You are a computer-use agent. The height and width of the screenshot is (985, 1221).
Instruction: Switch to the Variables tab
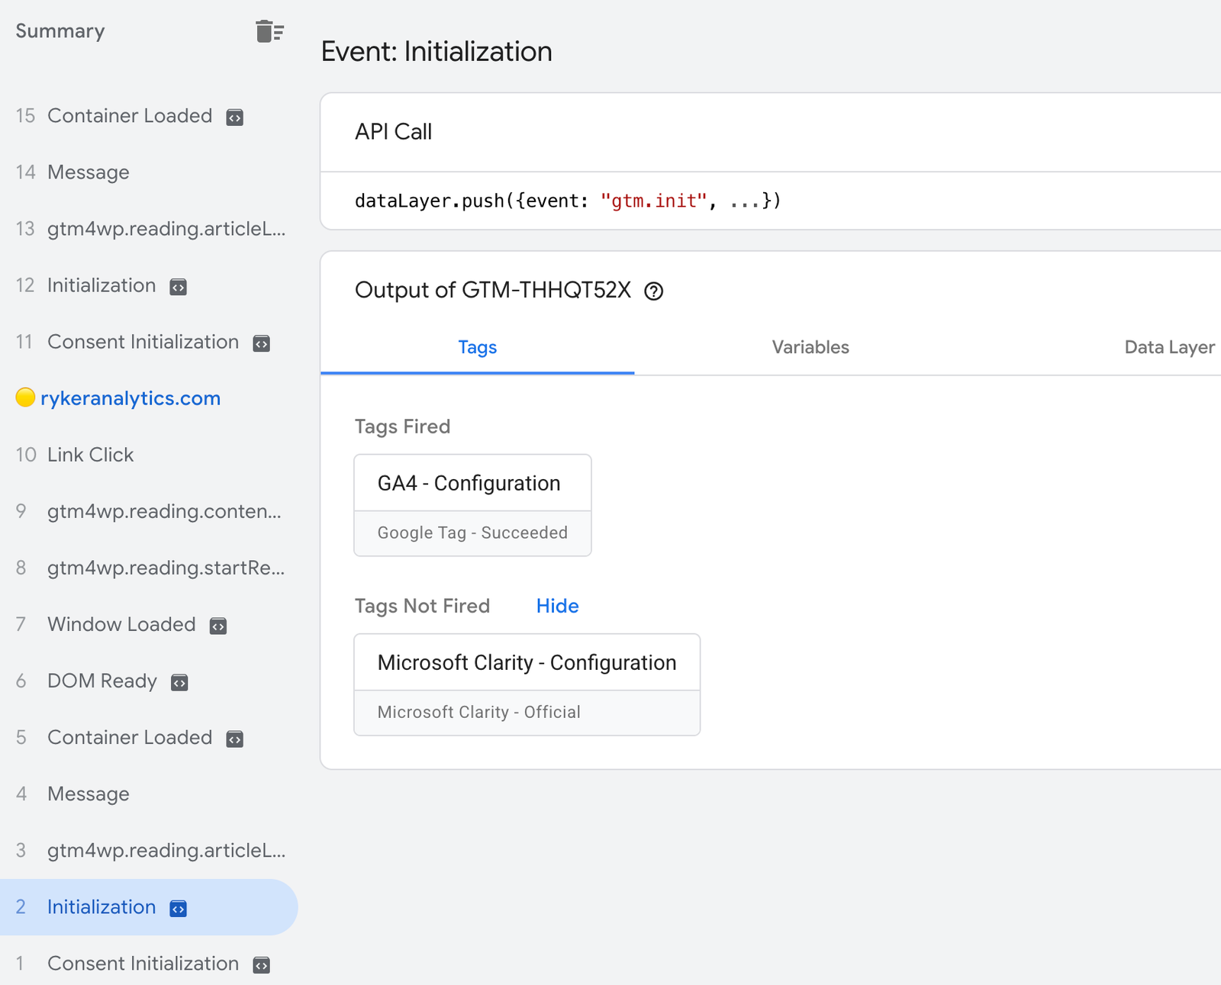point(810,347)
